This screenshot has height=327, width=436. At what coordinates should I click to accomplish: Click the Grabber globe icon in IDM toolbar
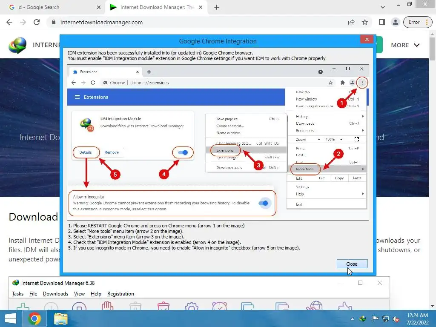click(315, 306)
